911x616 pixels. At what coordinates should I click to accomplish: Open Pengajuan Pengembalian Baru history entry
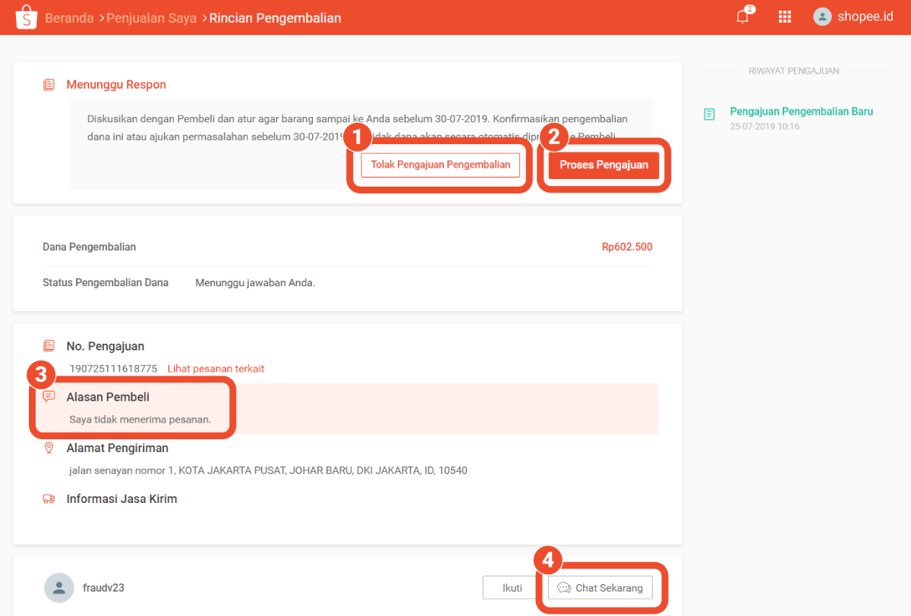pos(801,112)
